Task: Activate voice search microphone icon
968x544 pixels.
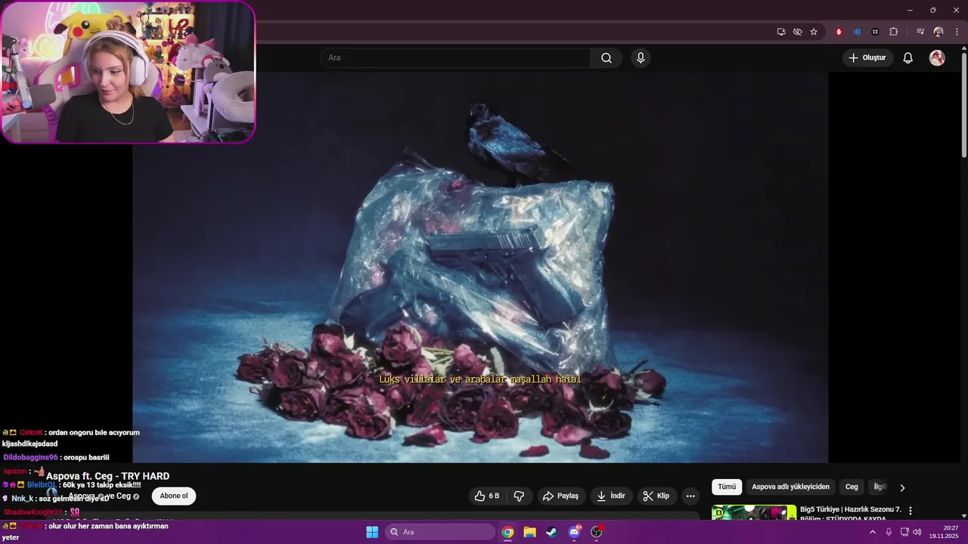Action: click(641, 58)
